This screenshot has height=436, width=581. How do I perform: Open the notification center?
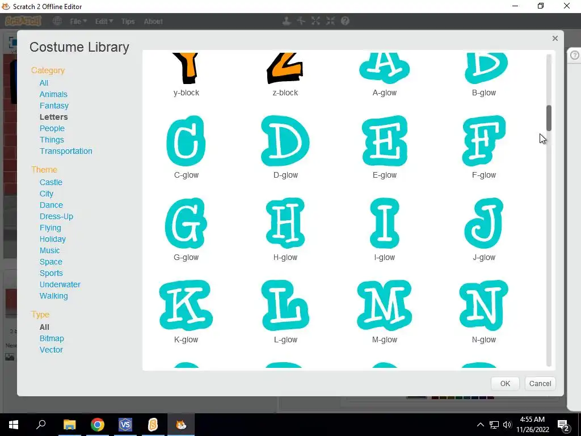tap(563, 425)
